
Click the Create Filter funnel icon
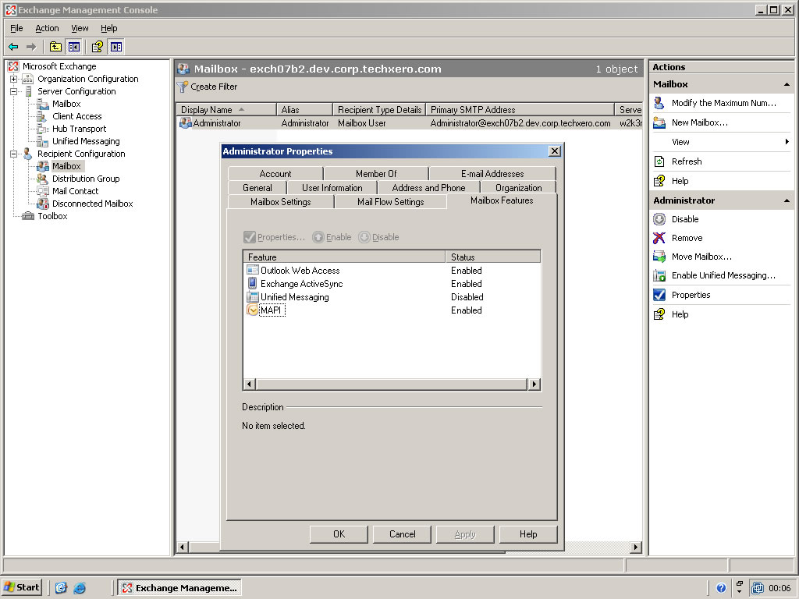coord(183,87)
